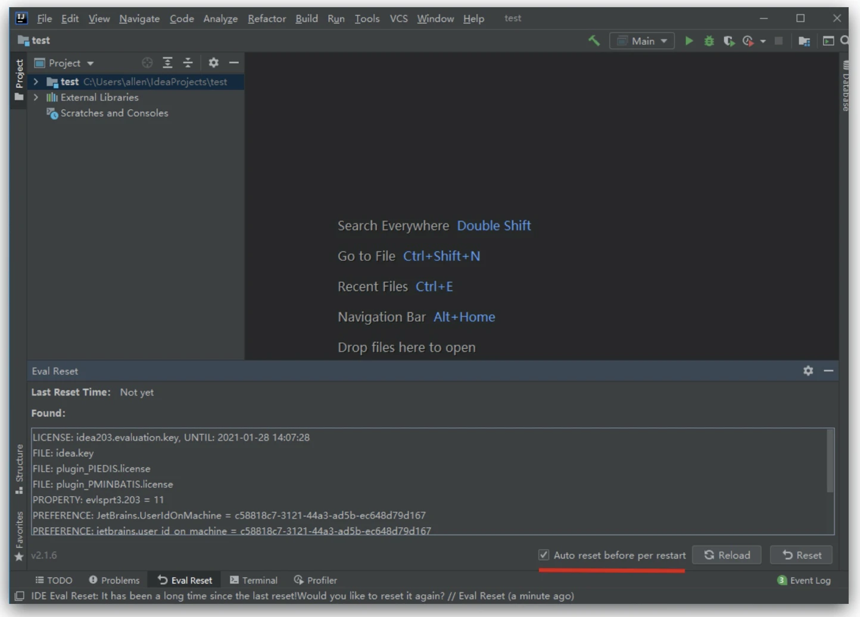
Task: Select LICENSE idea203.evaluation.key line
Action: click(172, 437)
